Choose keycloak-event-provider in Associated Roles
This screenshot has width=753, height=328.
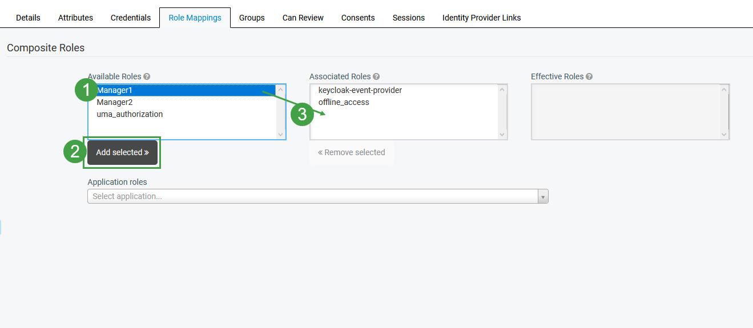pos(360,90)
